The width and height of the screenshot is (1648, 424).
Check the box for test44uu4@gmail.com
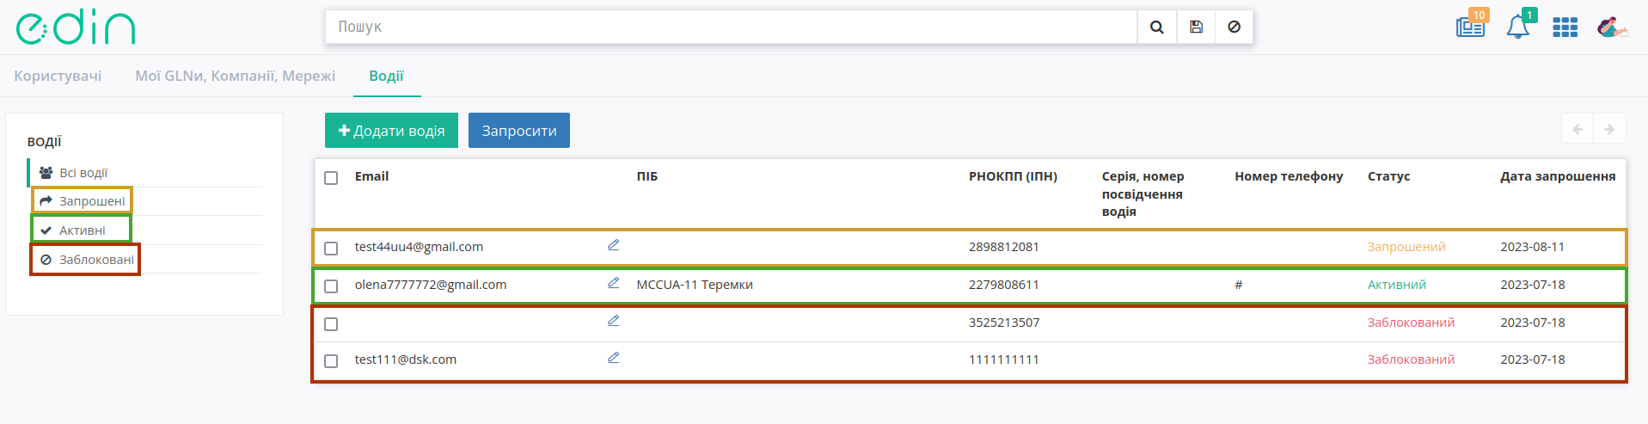click(x=331, y=249)
